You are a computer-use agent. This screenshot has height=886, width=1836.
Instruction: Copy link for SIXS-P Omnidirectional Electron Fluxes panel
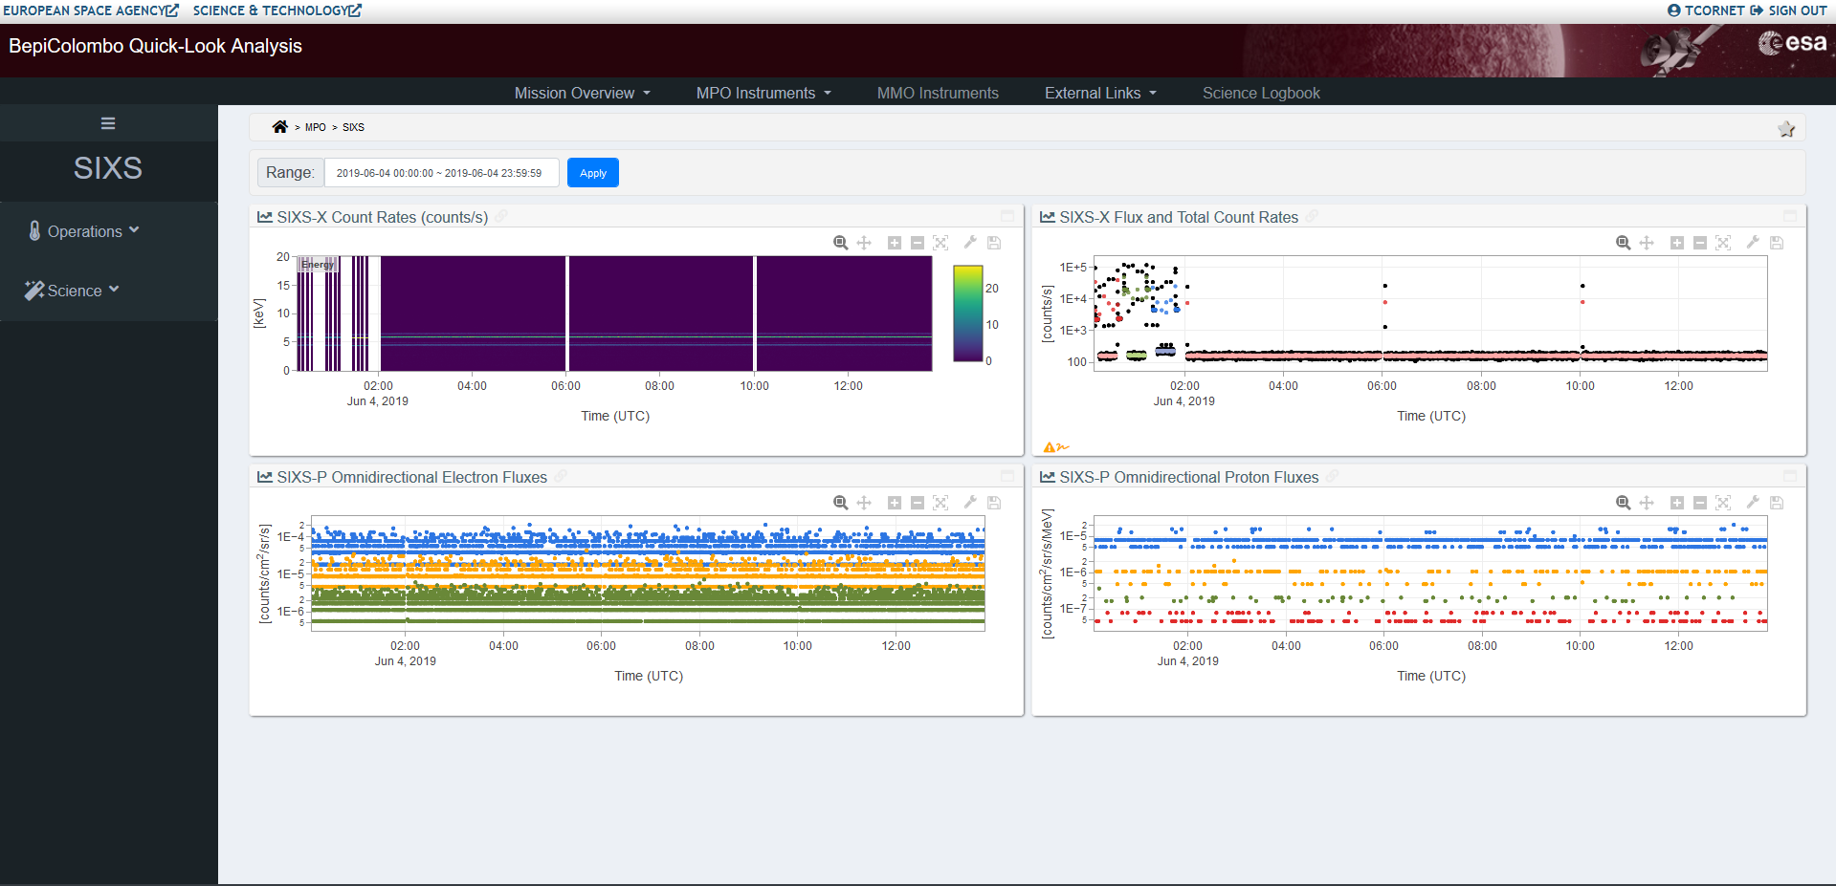pos(561,477)
